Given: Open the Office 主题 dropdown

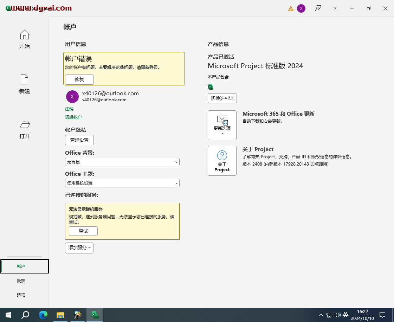Looking at the screenshot, I should [122, 183].
